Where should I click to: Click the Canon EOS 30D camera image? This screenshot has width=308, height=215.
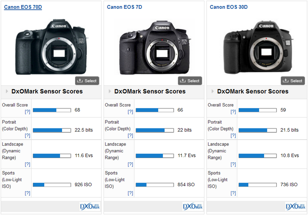[258, 47]
